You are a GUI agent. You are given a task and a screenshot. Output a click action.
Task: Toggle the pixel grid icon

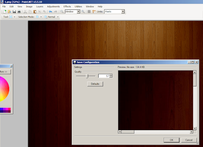pos(89,11)
